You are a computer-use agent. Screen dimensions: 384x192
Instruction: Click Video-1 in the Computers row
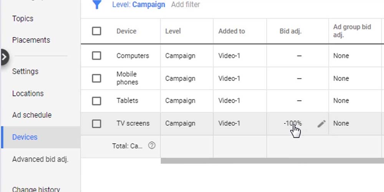229,56
